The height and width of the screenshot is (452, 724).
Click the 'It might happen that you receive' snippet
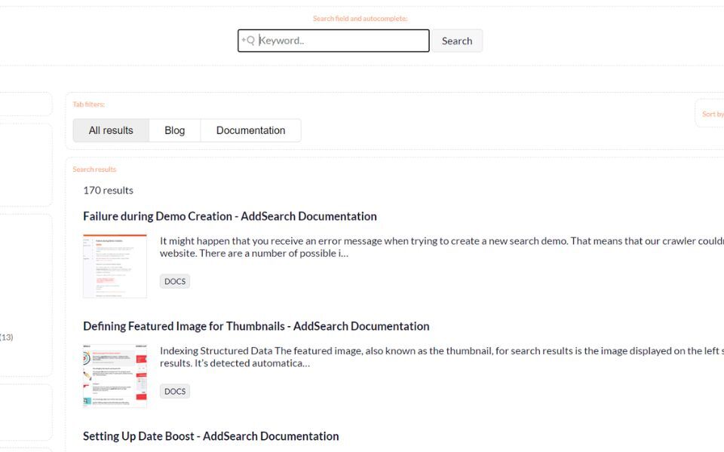[442, 247]
